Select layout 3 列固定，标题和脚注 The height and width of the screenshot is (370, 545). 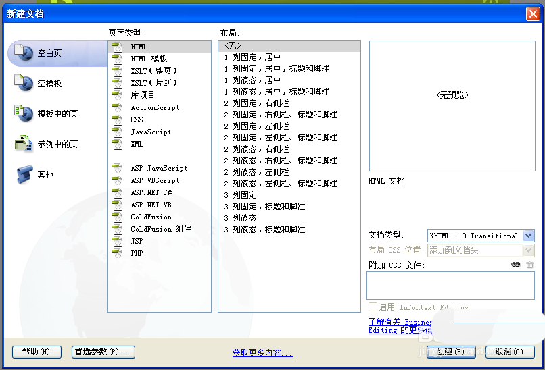[289, 206]
